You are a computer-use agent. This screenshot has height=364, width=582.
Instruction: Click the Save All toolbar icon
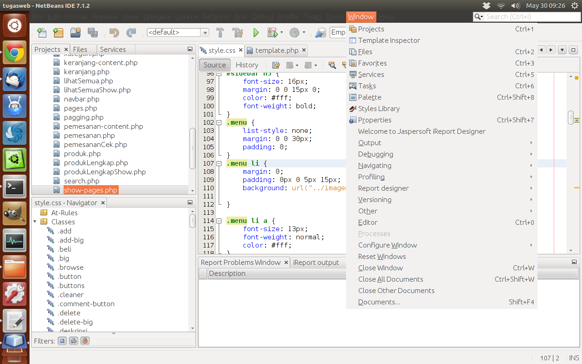(x=93, y=32)
